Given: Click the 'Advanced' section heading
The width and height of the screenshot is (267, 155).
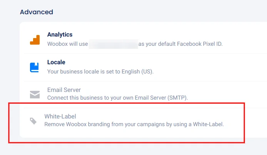Looking at the screenshot, I should pyautogui.click(x=37, y=12).
